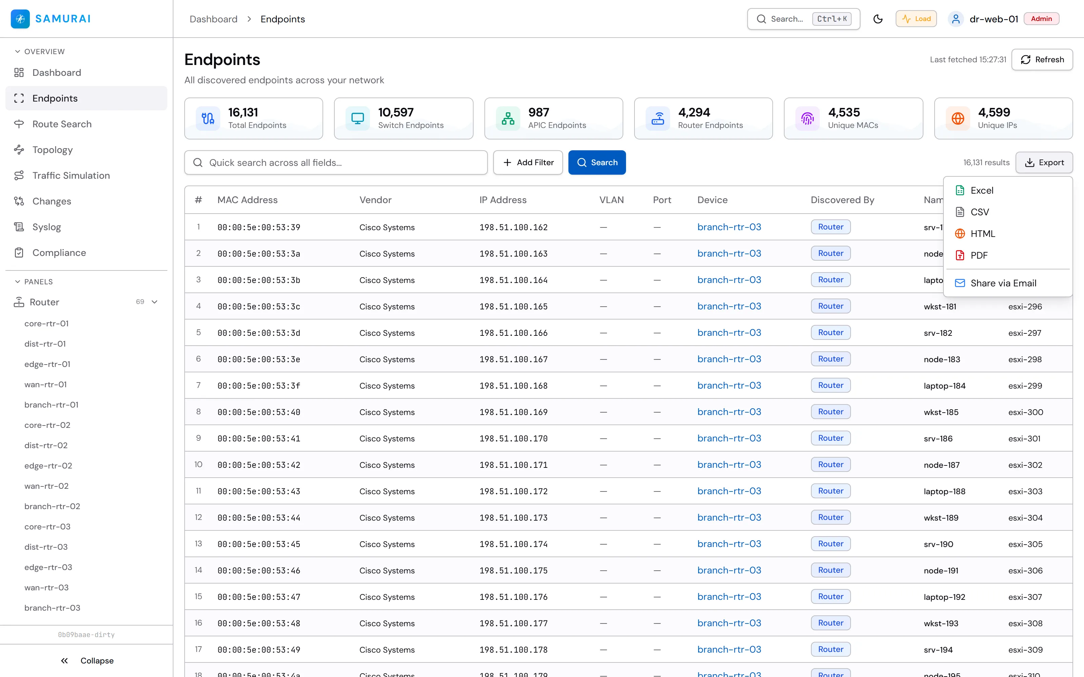Click the Router panel icon
The height and width of the screenshot is (677, 1084).
click(19, 302)
